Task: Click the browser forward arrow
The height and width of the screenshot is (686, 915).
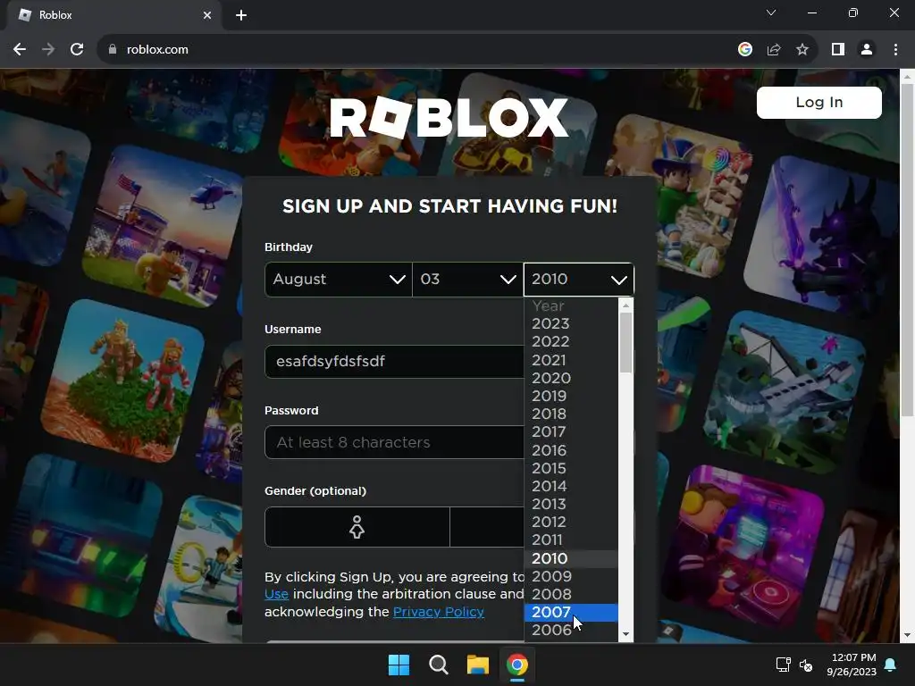Action: (48, 50)
